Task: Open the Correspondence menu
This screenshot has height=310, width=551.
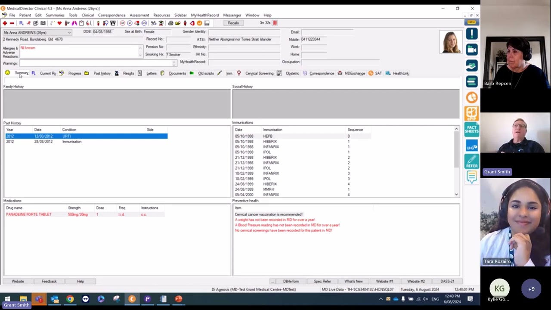Action: coord(111,15)
